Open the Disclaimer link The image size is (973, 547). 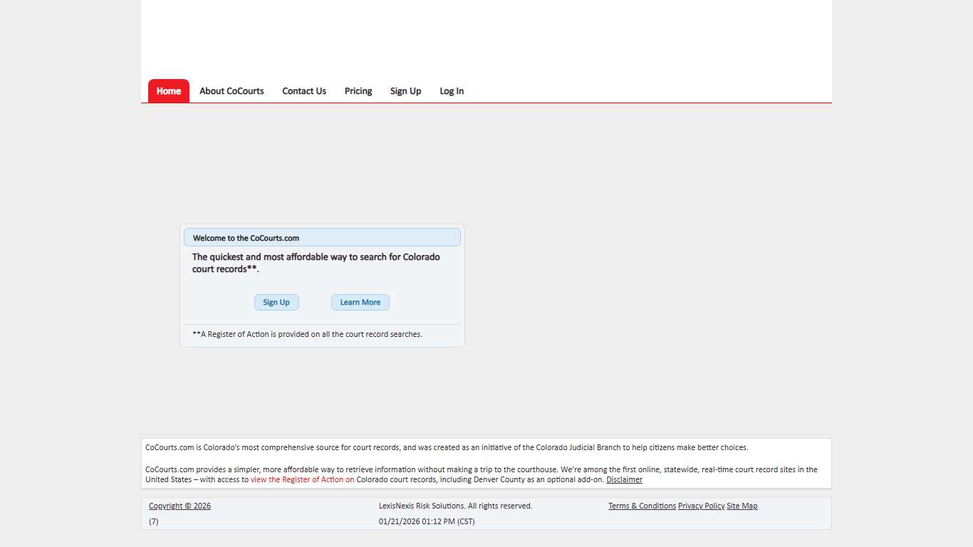point(624,480)
